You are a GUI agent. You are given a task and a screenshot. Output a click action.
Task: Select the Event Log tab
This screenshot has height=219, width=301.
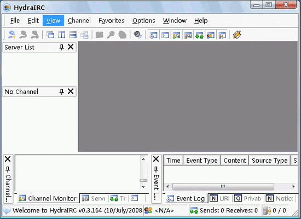coord(186,198)
